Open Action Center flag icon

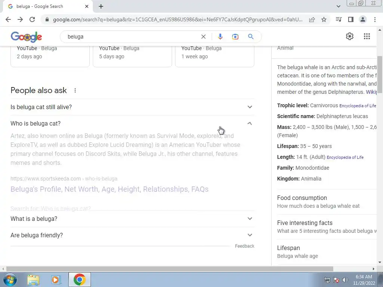tap(336, 280)
